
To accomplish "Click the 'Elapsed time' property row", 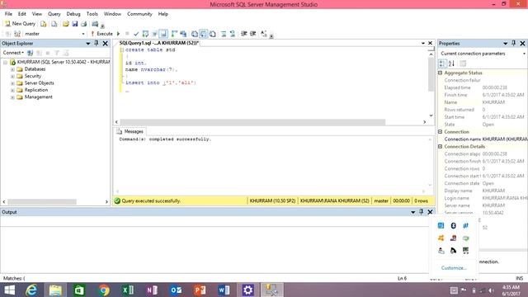I will (x=482, y=87).
